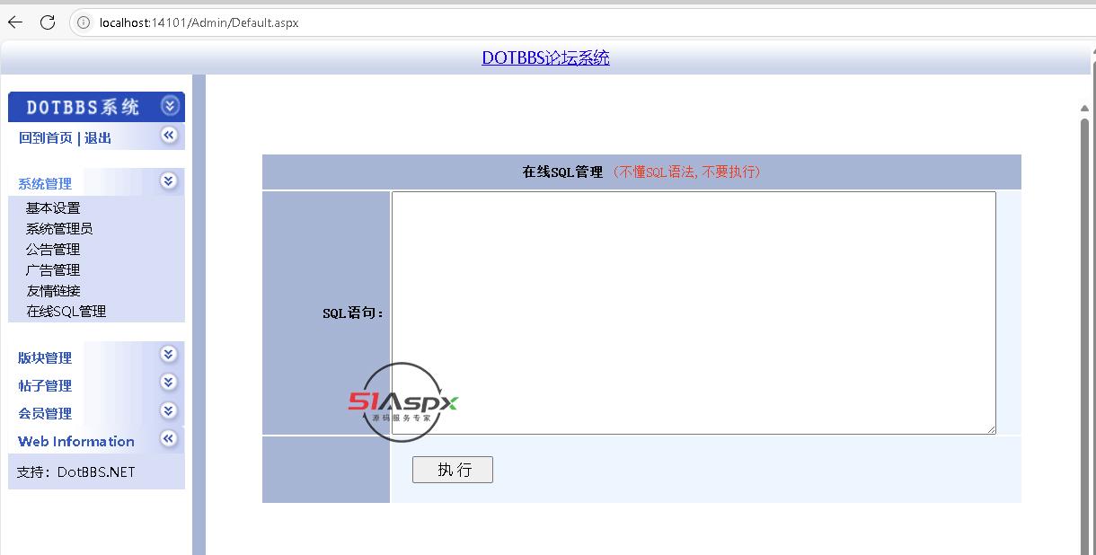Viewport: 1096px width, 555px height.
Task: Expand the 版块管理 section chevron
Action: pos(168,354)
